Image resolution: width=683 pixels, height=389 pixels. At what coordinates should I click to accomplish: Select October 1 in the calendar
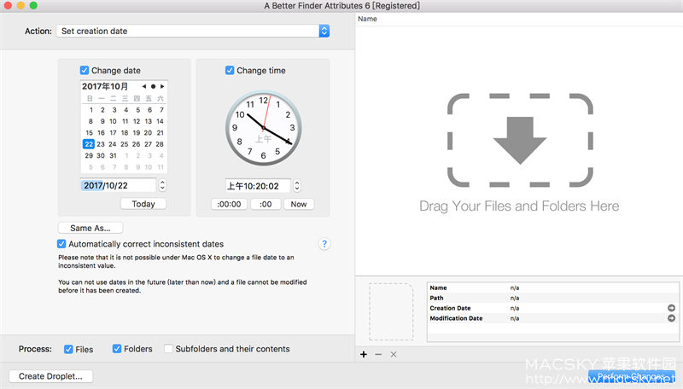click(x=91, y=110)
